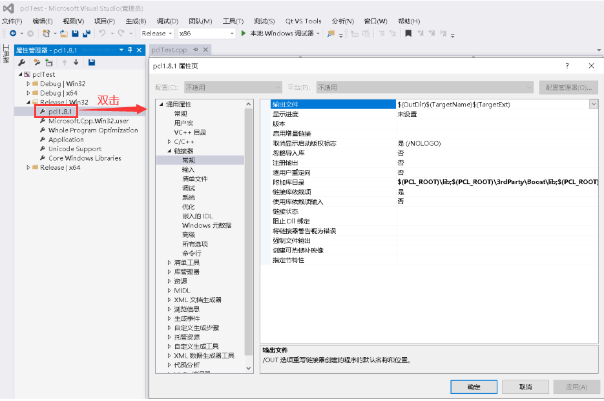Open the 帮助(H) menu
Viewport: 604px width, 401px height.
(409, 21)
